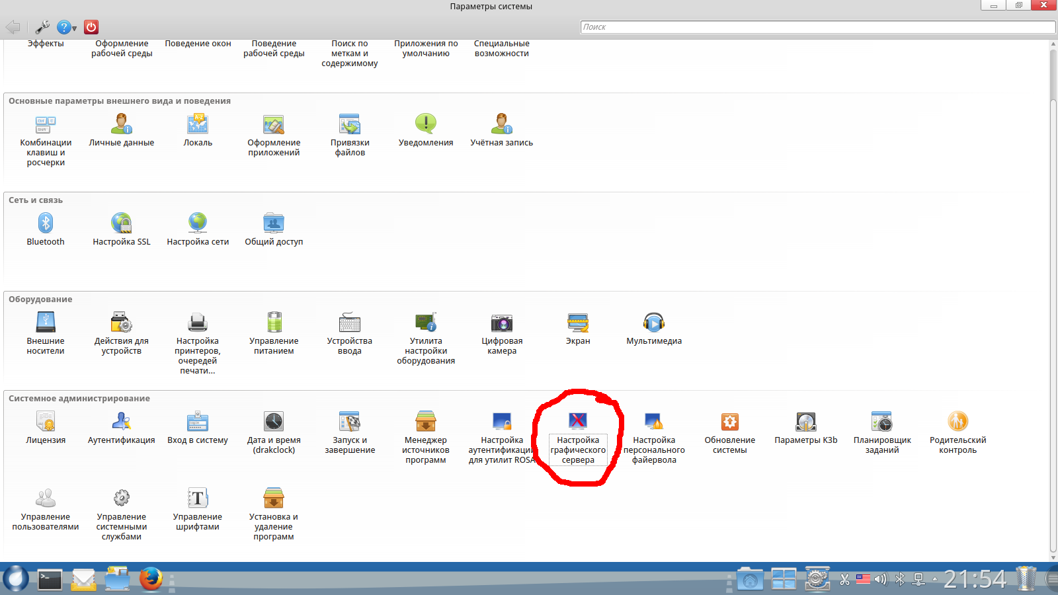1058x595 pixels.
Task: Open Настройка сети module
Action: pyautogui.click(x=198, y=230)
